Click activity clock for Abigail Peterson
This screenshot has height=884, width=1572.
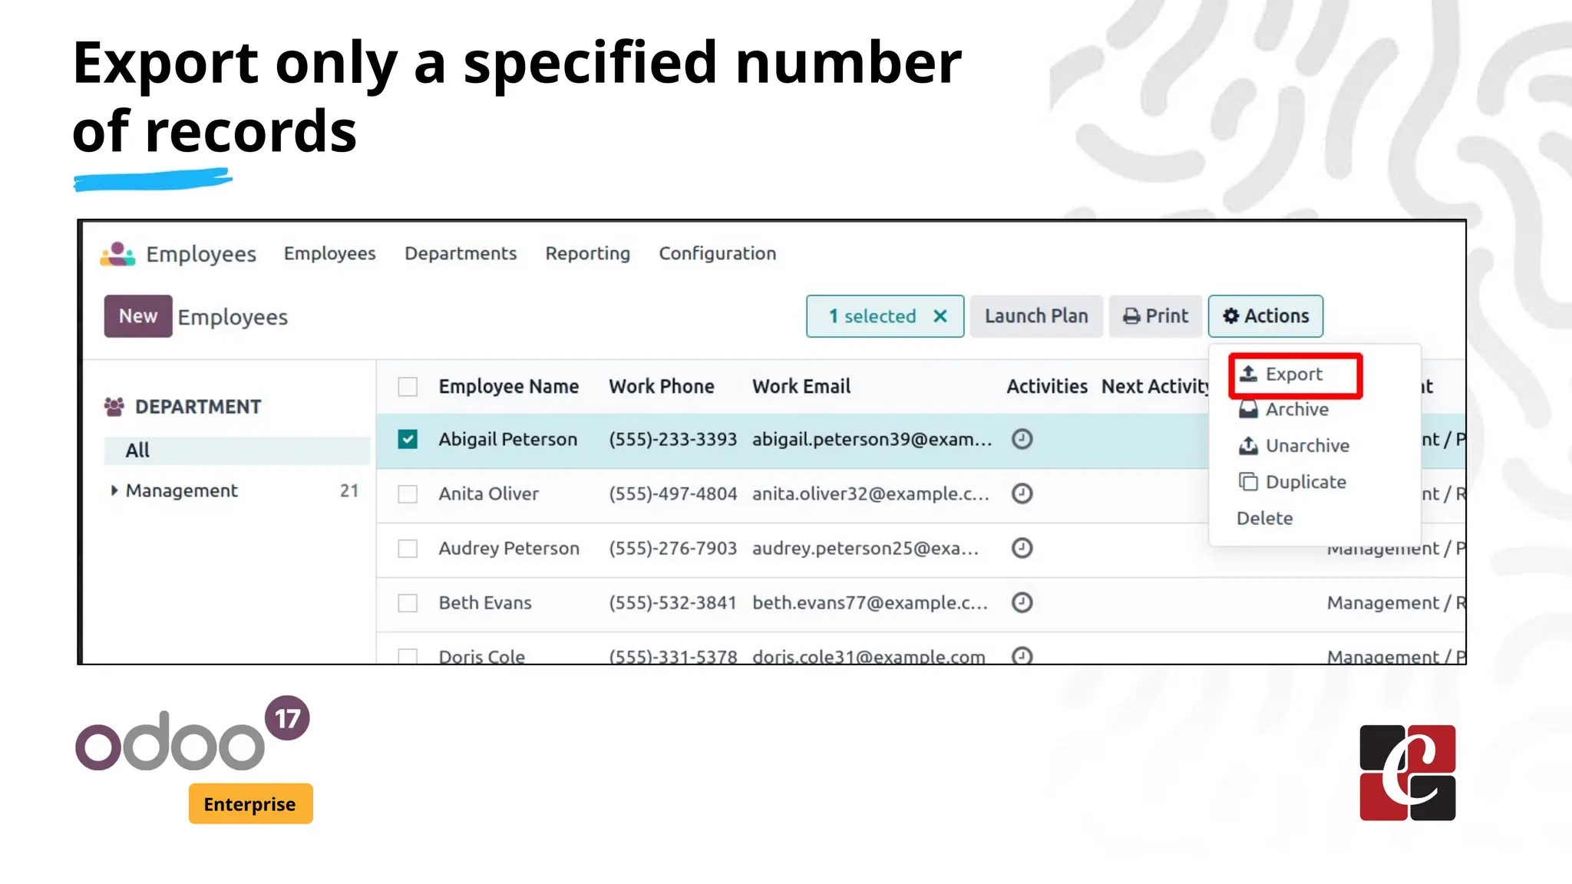pos(1022,439)
